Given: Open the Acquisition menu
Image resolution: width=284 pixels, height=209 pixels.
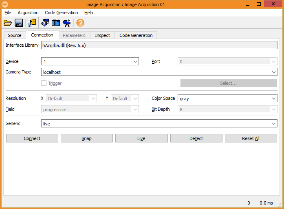Looking at the screenshot, I should point(28,13).
